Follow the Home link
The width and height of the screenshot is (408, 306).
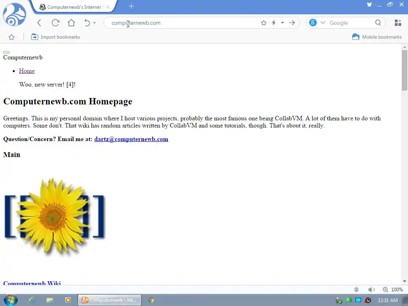point(27,71)
